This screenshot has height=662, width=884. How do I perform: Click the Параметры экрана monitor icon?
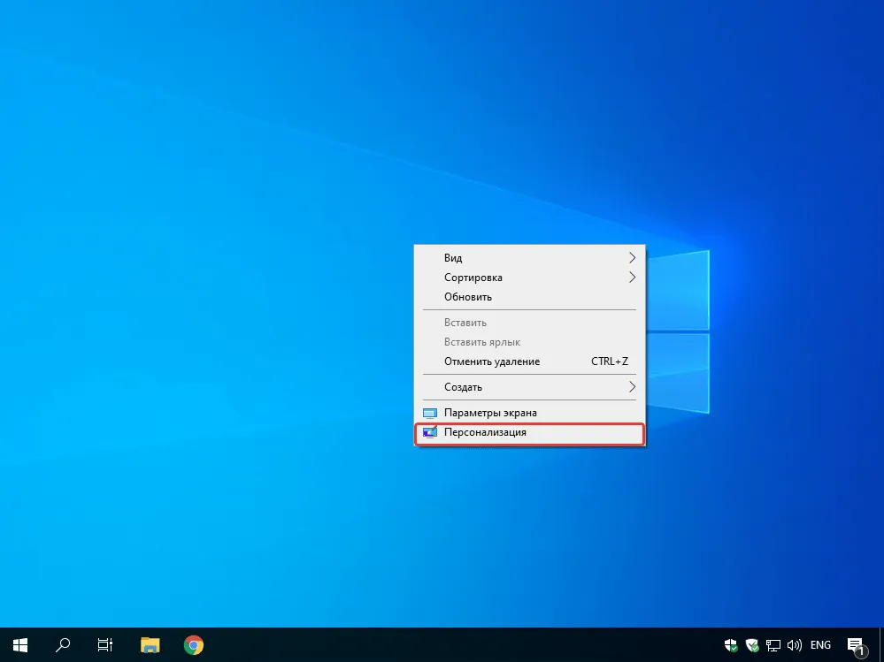(x=429, y=413)
